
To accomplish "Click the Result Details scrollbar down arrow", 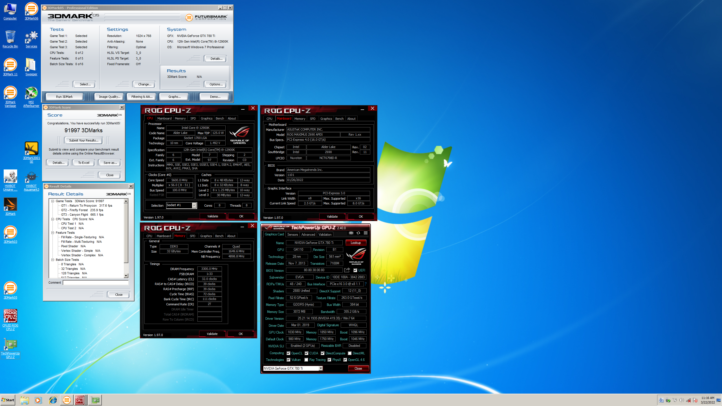I will 126,276.
